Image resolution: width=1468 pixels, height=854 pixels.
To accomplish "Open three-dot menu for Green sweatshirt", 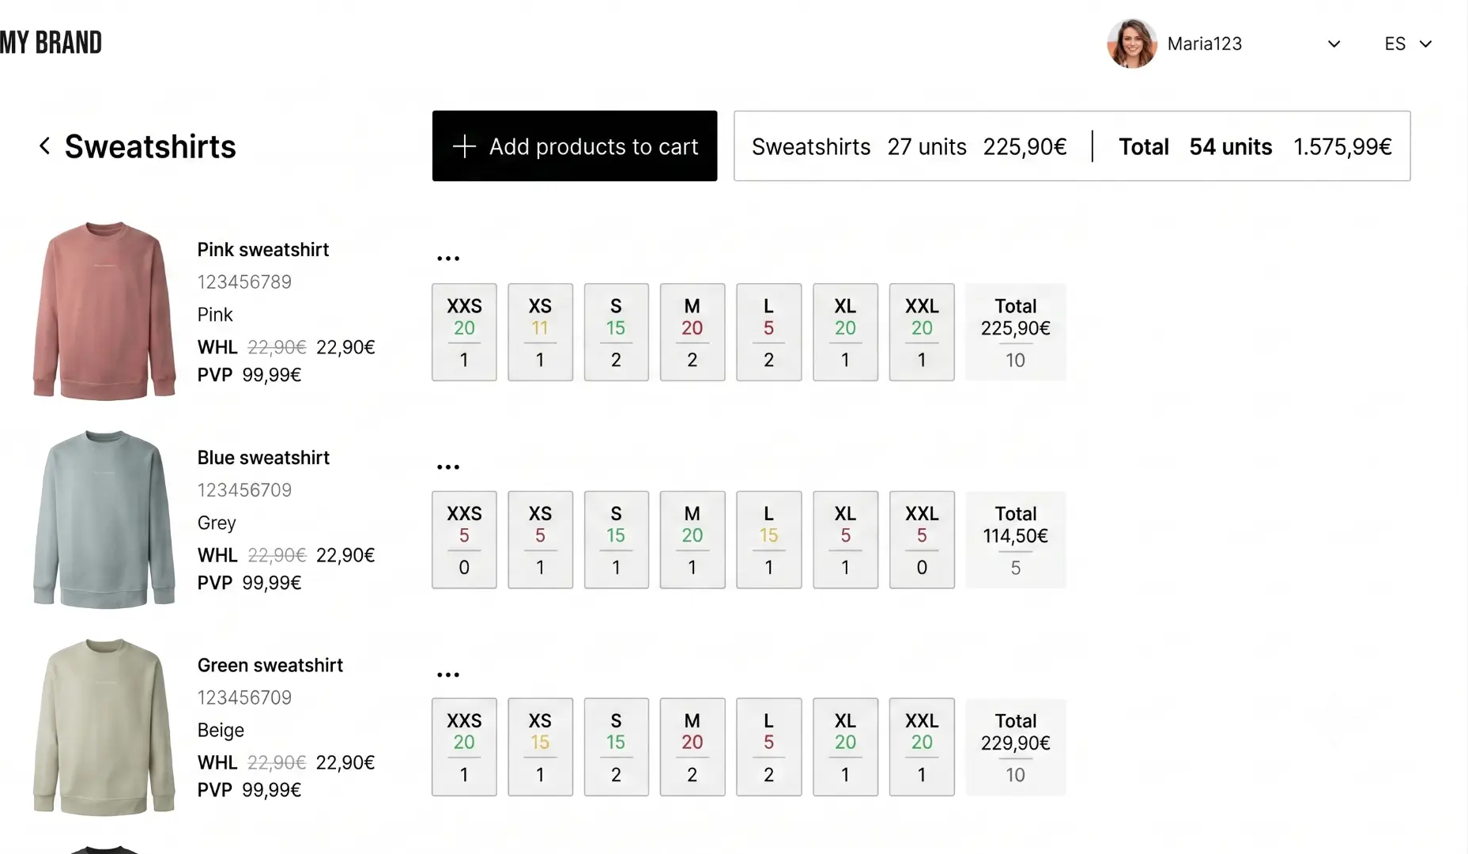I will tap(448, 675).
